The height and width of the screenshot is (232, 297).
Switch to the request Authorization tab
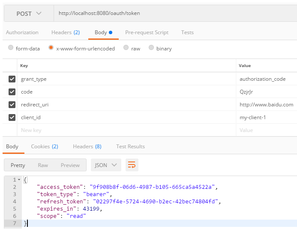click(x=22, y=32)
